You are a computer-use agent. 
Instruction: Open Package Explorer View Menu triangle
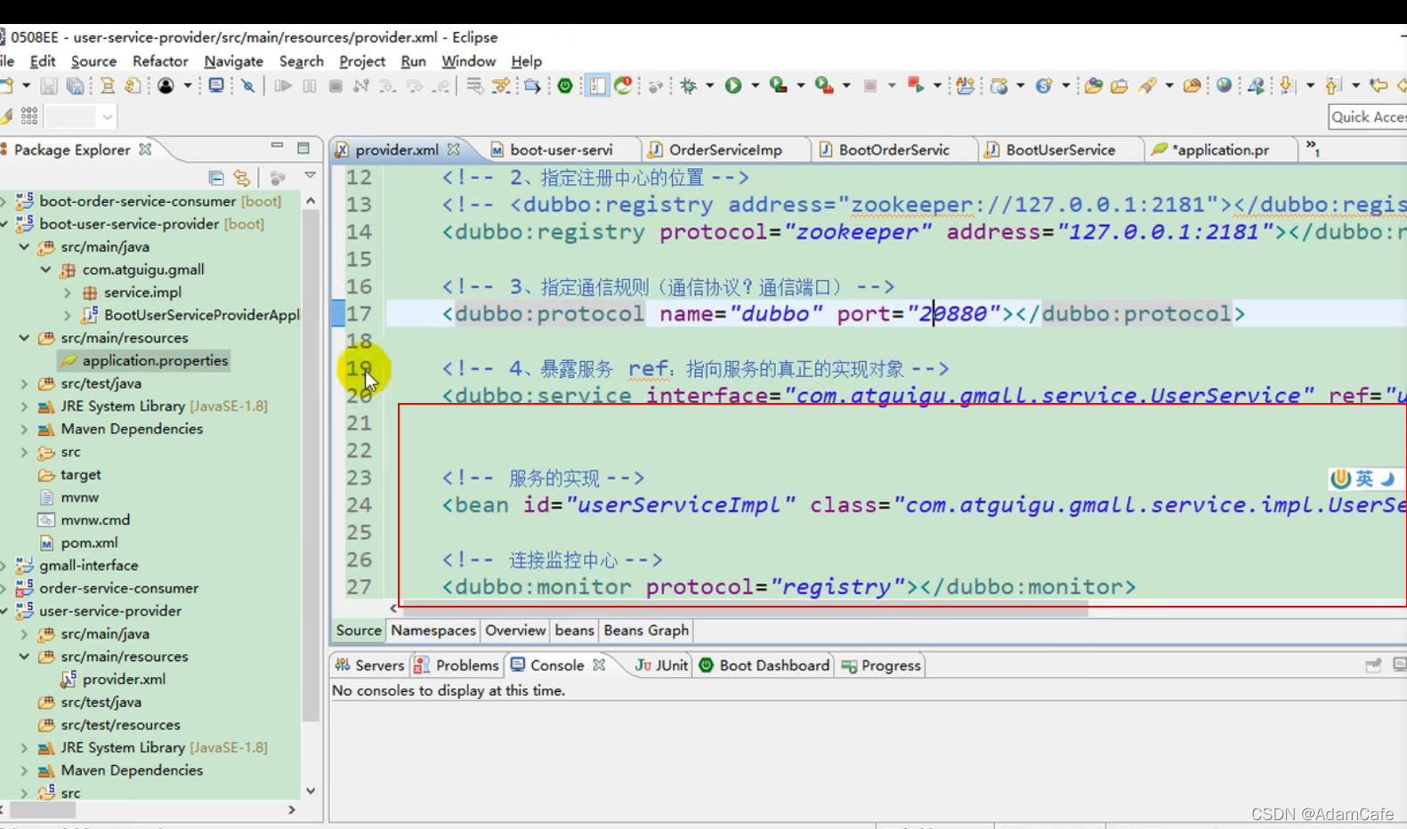point(310,176)
